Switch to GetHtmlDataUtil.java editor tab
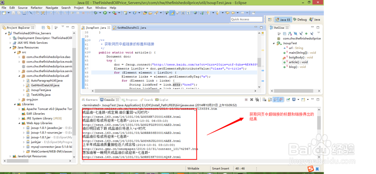 point(130,28)
